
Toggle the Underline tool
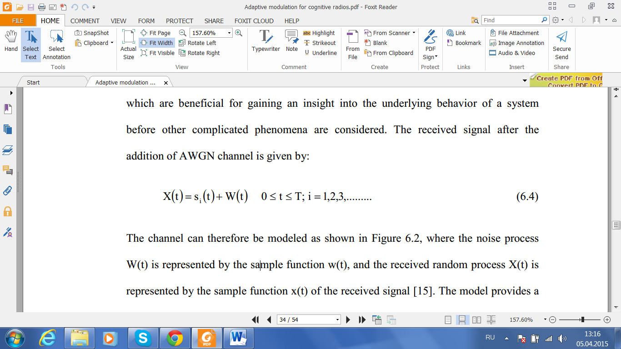click(320, 53)
